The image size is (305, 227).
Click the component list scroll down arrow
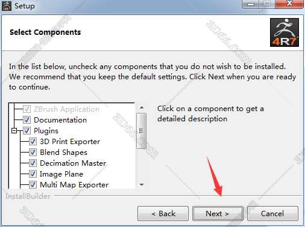tap(142, 184)
